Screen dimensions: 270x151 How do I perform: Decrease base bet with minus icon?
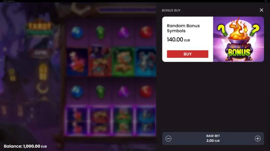tap(169, 139)
